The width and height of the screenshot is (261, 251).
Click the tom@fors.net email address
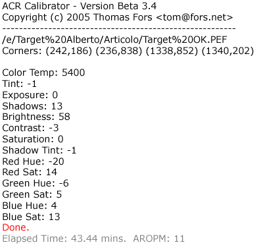coord(195,17)
